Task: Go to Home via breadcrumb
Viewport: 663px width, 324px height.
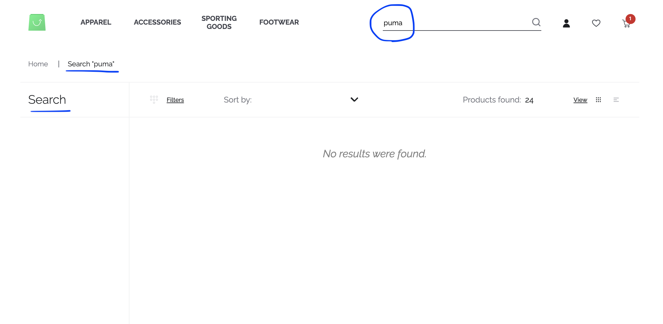Action: click(x=38, y=64)
